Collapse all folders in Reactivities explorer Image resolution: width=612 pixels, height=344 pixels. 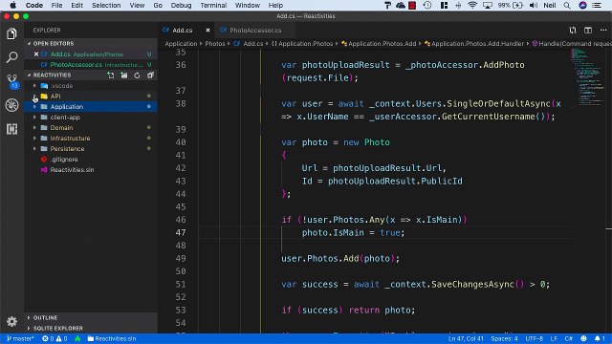coord(150,75)
